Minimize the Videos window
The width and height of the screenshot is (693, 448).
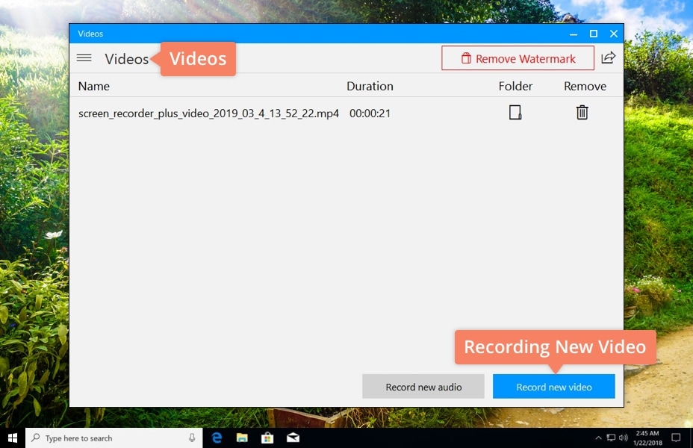tap(574, 34)
